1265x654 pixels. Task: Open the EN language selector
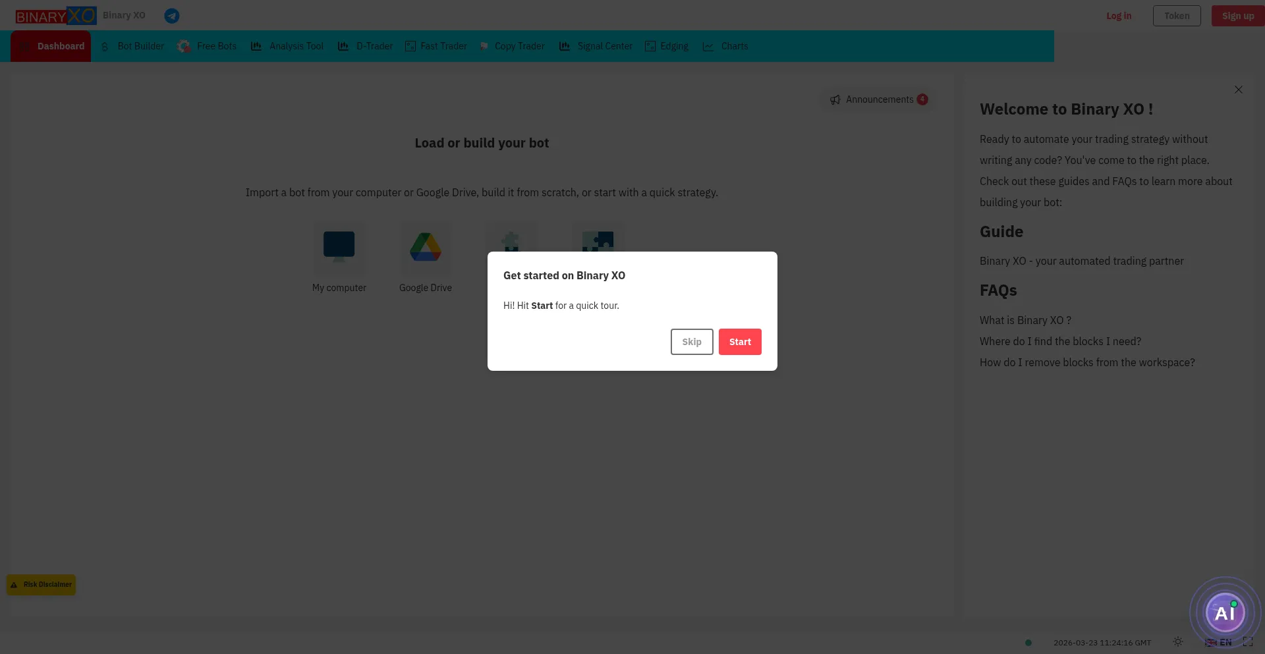1218,642
